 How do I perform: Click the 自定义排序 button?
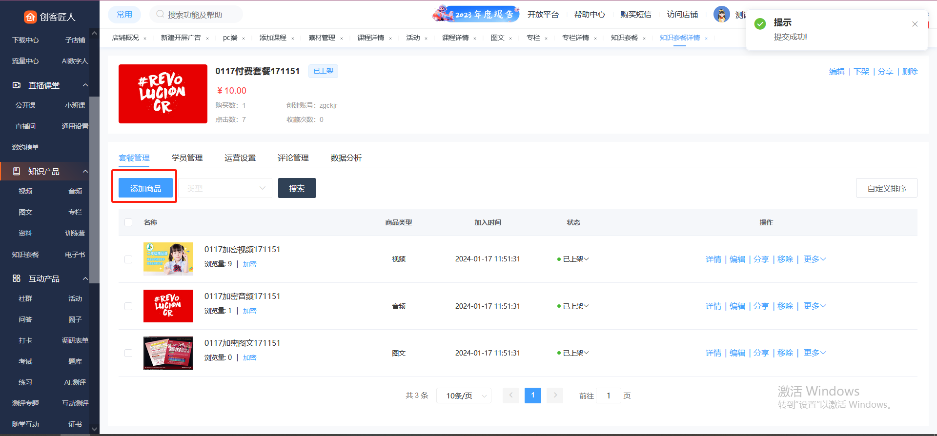coord(886,188)
